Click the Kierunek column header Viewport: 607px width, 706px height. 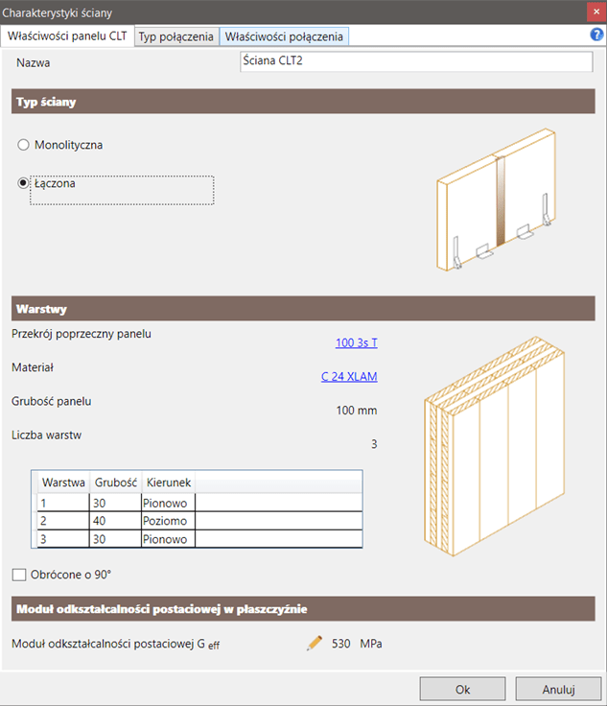(x=167, y=482)
